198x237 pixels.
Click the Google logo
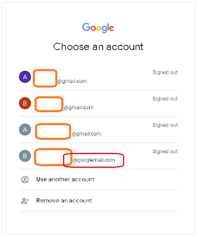[x=98, y=28]
